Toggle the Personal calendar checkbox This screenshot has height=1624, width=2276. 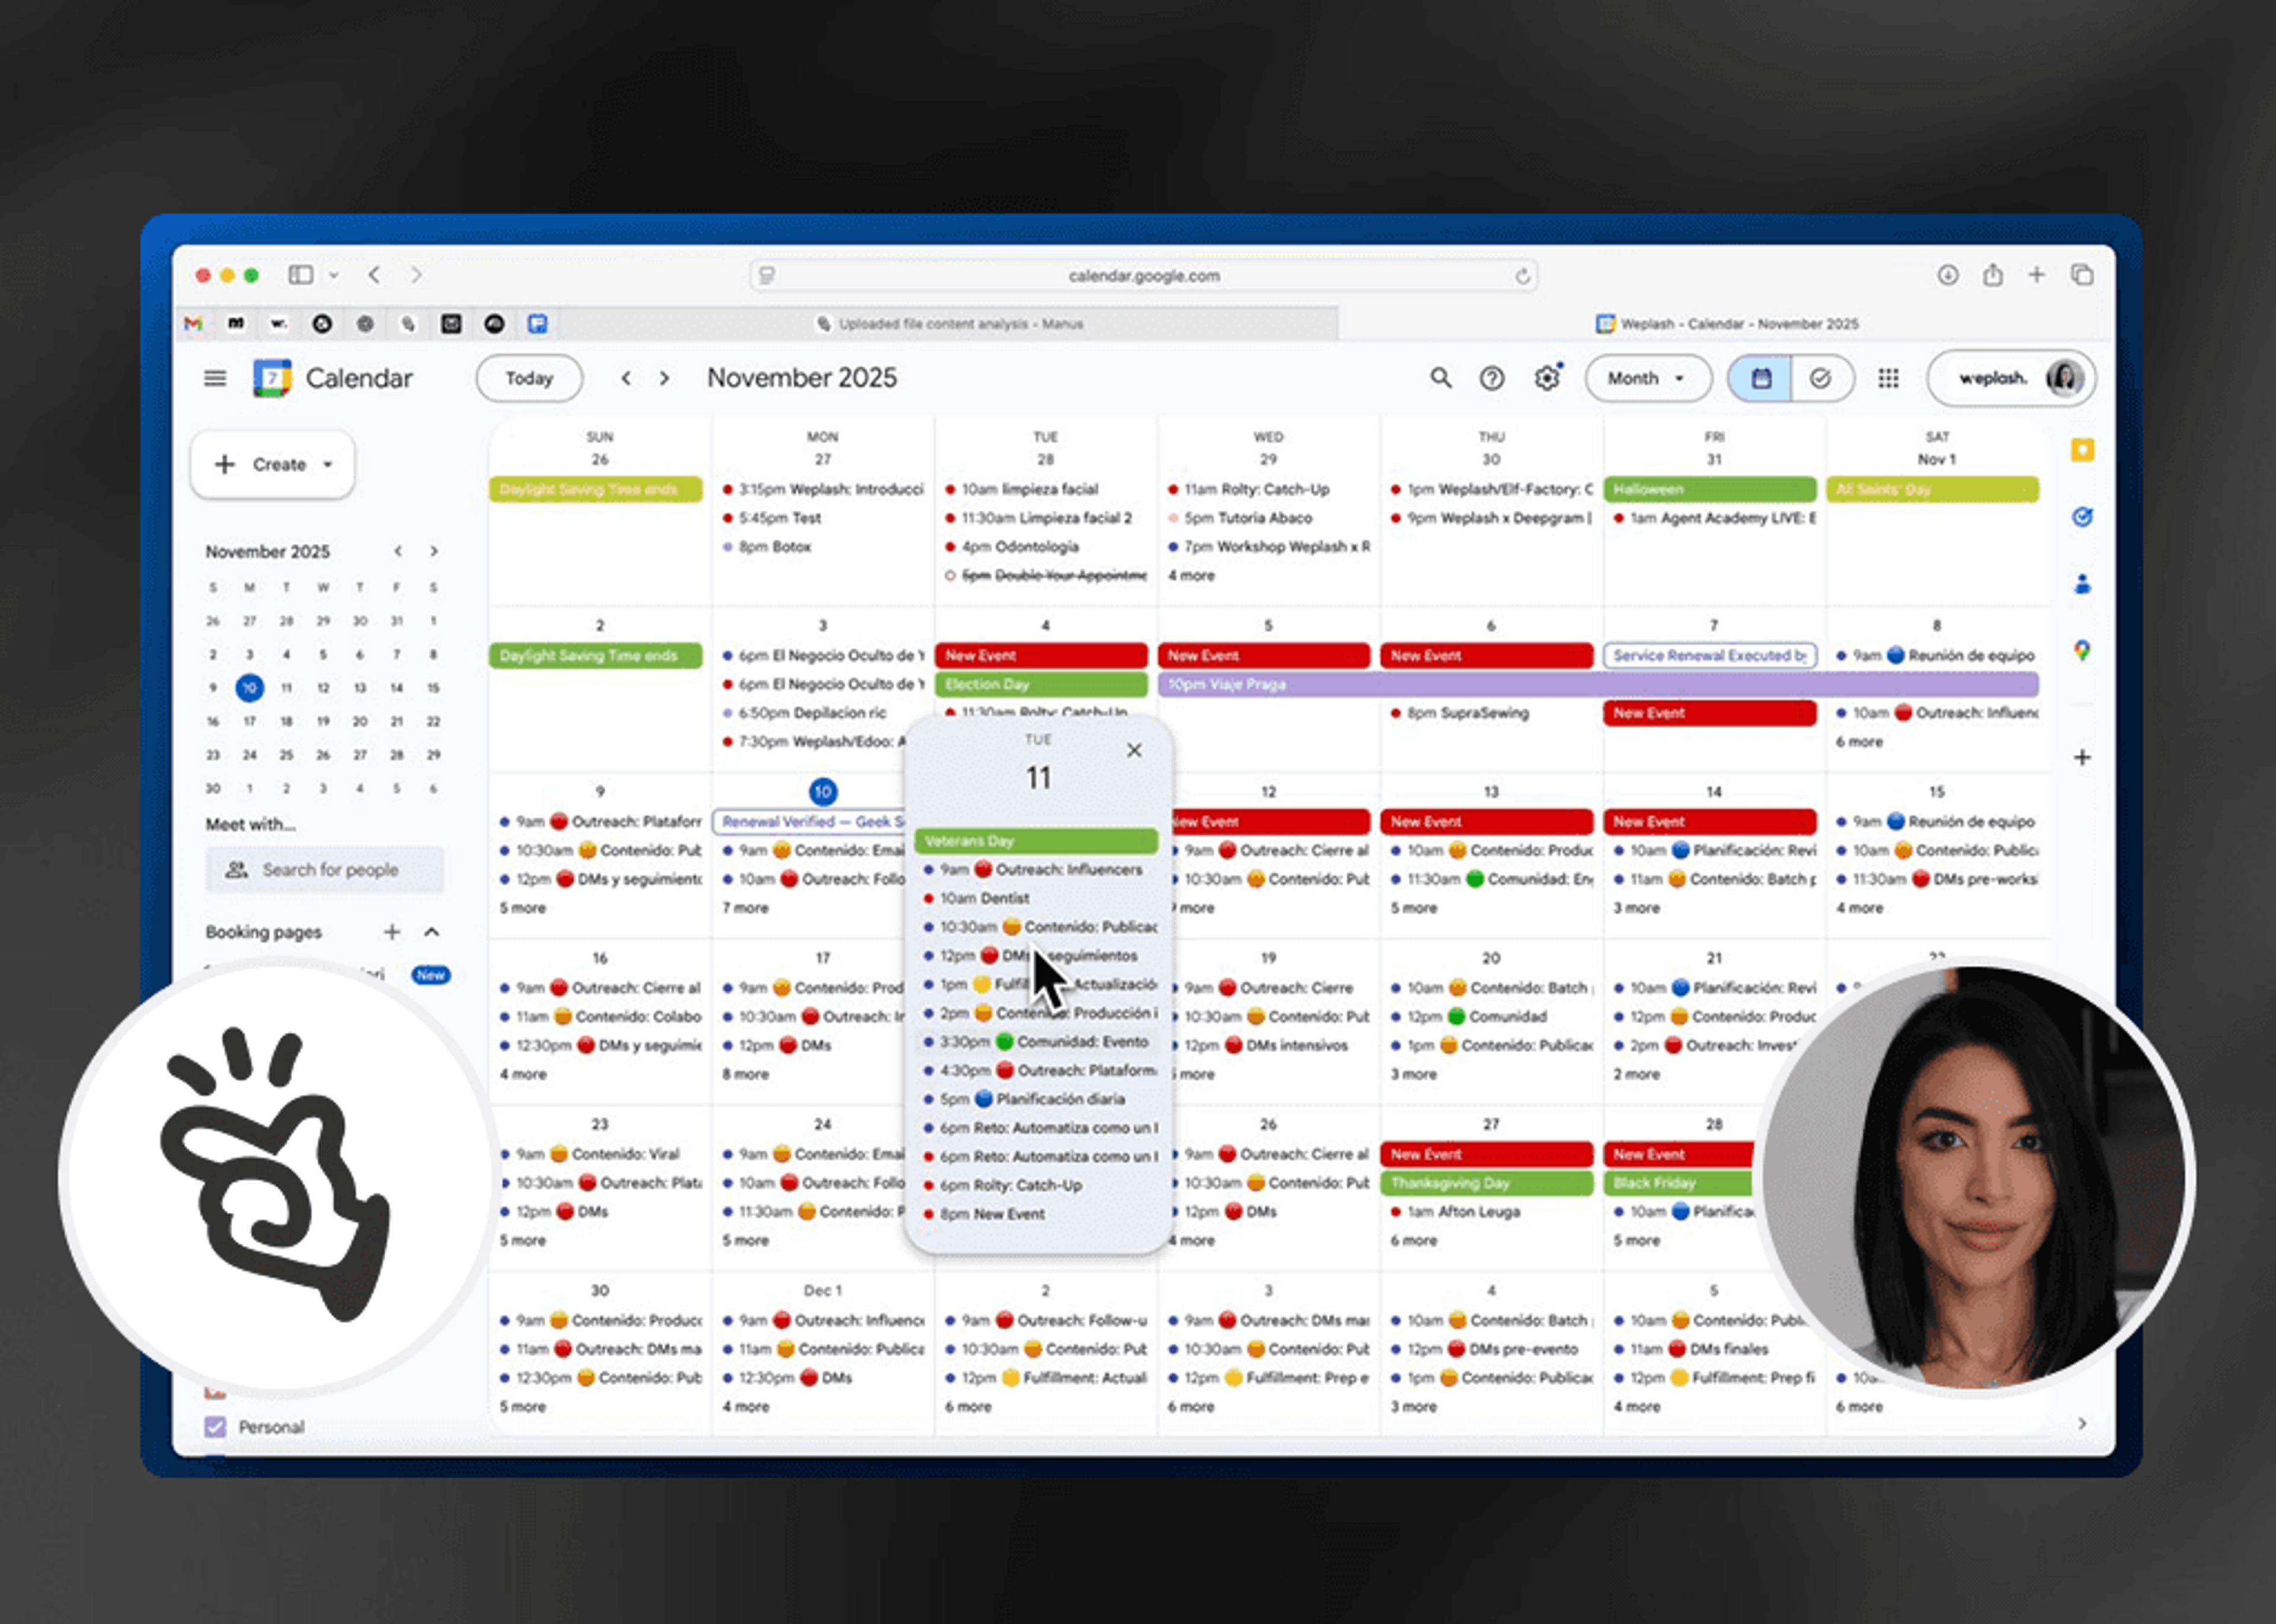[214, 1427]
